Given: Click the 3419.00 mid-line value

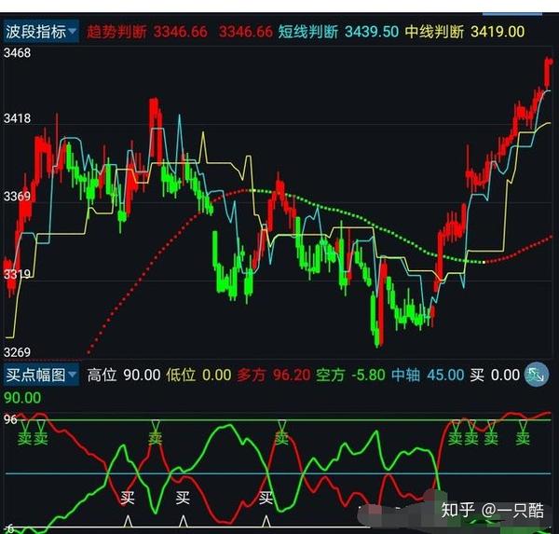Looking at the screenshot, I should click(x=498, y=32).
